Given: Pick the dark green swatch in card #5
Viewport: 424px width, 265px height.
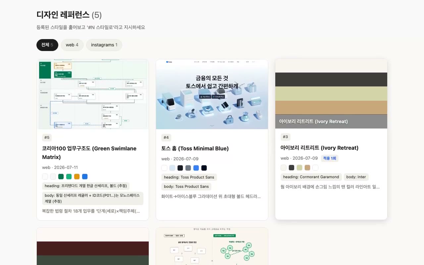Looking at the screenshot, I should (x=61, y=177).
